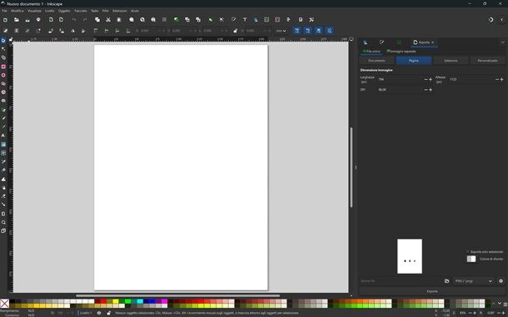Select the Spiral tool
Image resolution: width=508 pixels, height=317 pixels.
3,101
